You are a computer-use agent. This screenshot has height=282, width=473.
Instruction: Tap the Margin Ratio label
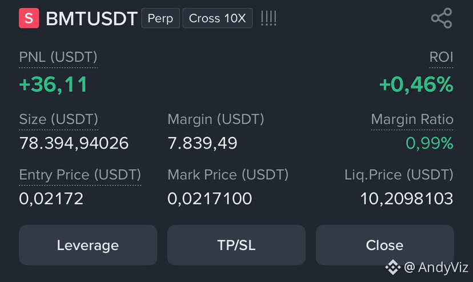(412, 119)
